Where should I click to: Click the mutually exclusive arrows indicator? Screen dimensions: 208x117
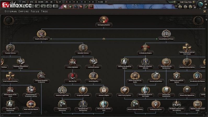[x=104, y=39]
